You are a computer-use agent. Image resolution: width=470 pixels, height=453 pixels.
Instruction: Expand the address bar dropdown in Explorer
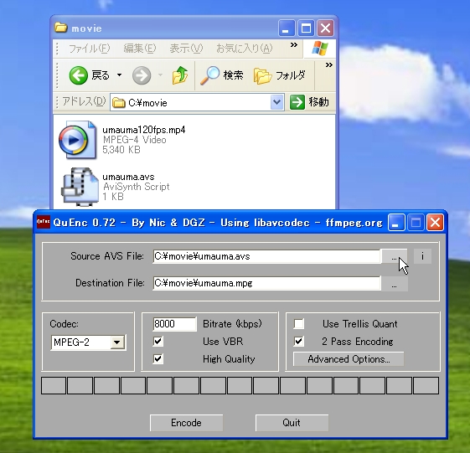click(276, 102)
